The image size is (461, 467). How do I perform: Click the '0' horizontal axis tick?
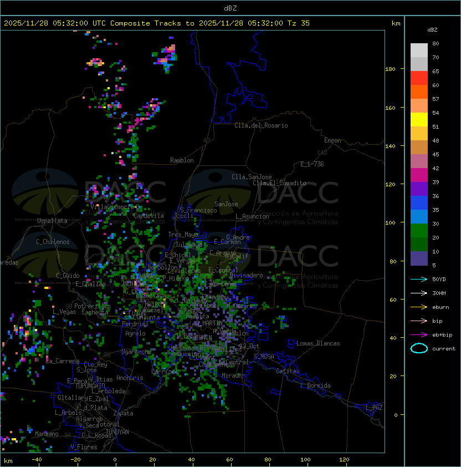(115, 460)
